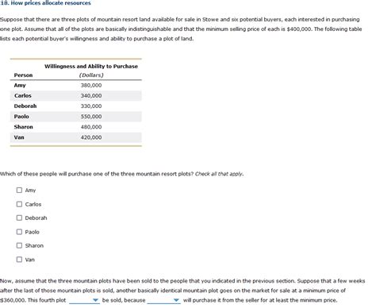
Task: Click the Deborah label beside its checkbox
Action: pyautogui.click(x=36, y=218)
